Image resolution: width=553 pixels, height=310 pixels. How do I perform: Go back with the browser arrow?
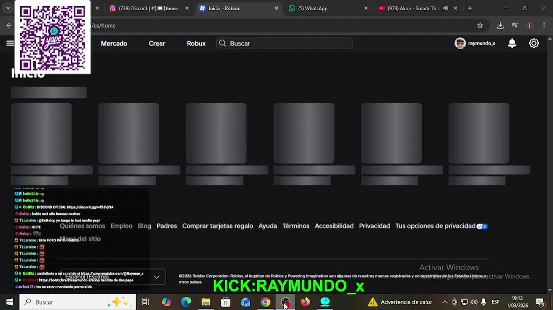click(x=9, y=25)
